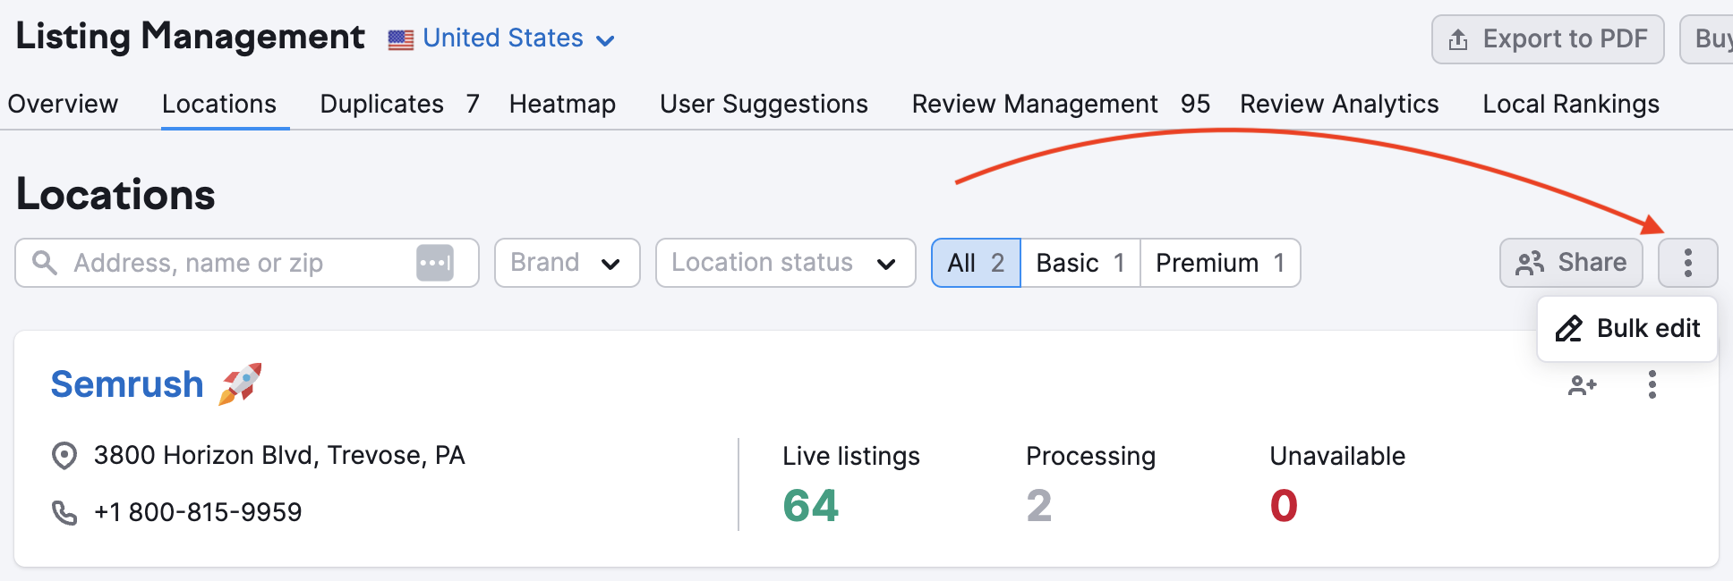This screenshot has height=581, width=1733.
Task: Open the Locations three-dot options menu
Action: [x=1687, y=263]
